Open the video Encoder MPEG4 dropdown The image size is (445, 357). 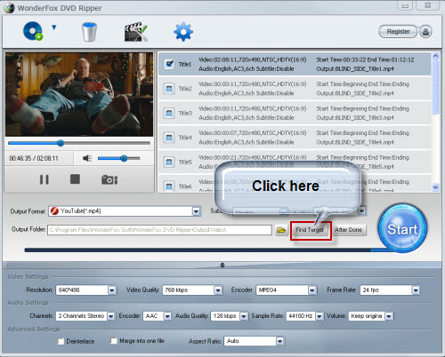311,290
